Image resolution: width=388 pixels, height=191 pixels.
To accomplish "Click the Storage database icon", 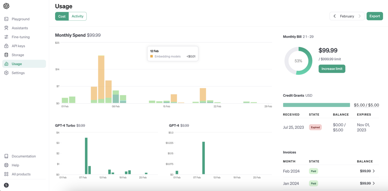I will click(x=6, y=55).
